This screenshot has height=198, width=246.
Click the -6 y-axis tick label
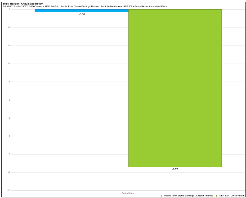tap(9, 118)
